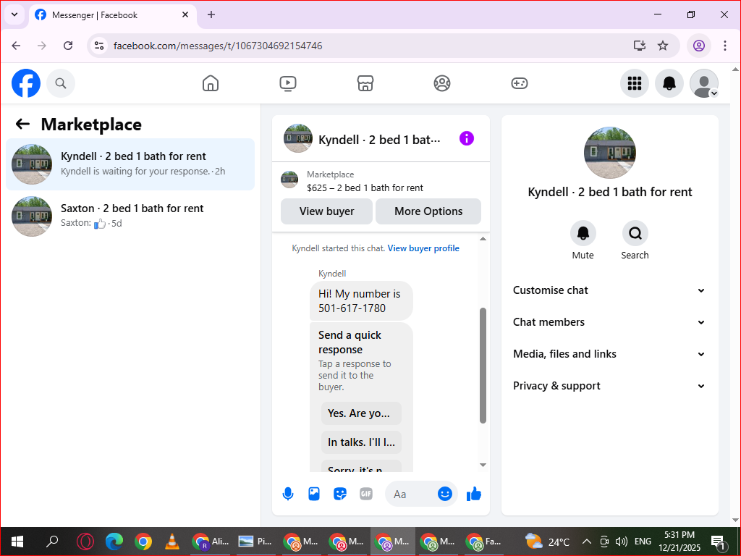
Task: Open the Marketplace storefront icon
Action: click(x=365, y=83)
